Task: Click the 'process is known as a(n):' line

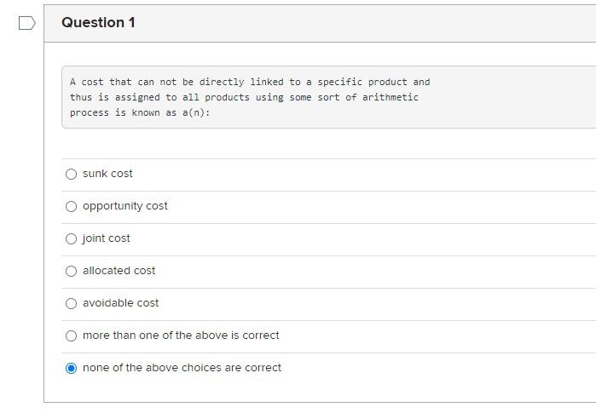Action: coord(140,112)
